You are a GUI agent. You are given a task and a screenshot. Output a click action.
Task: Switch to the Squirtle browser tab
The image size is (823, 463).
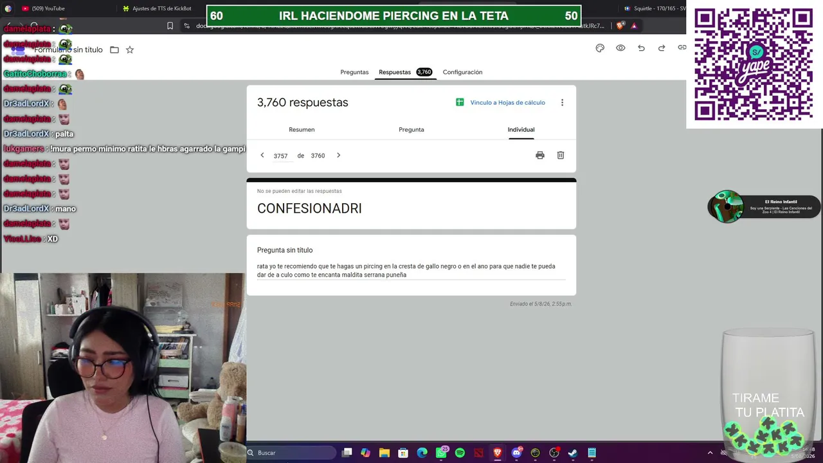(x=655, y=8)
